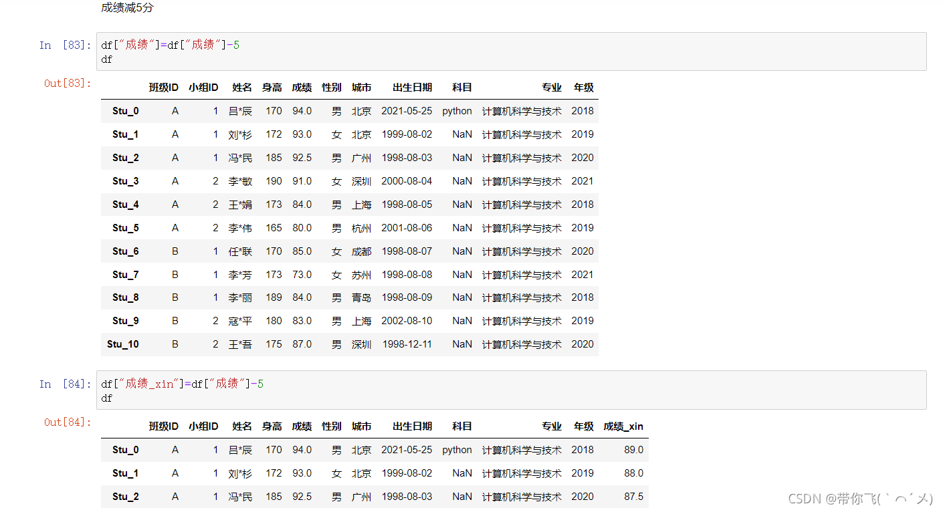Click into the In [84] code cell
The image size is (943, 512).
click(x=511, y=390)
